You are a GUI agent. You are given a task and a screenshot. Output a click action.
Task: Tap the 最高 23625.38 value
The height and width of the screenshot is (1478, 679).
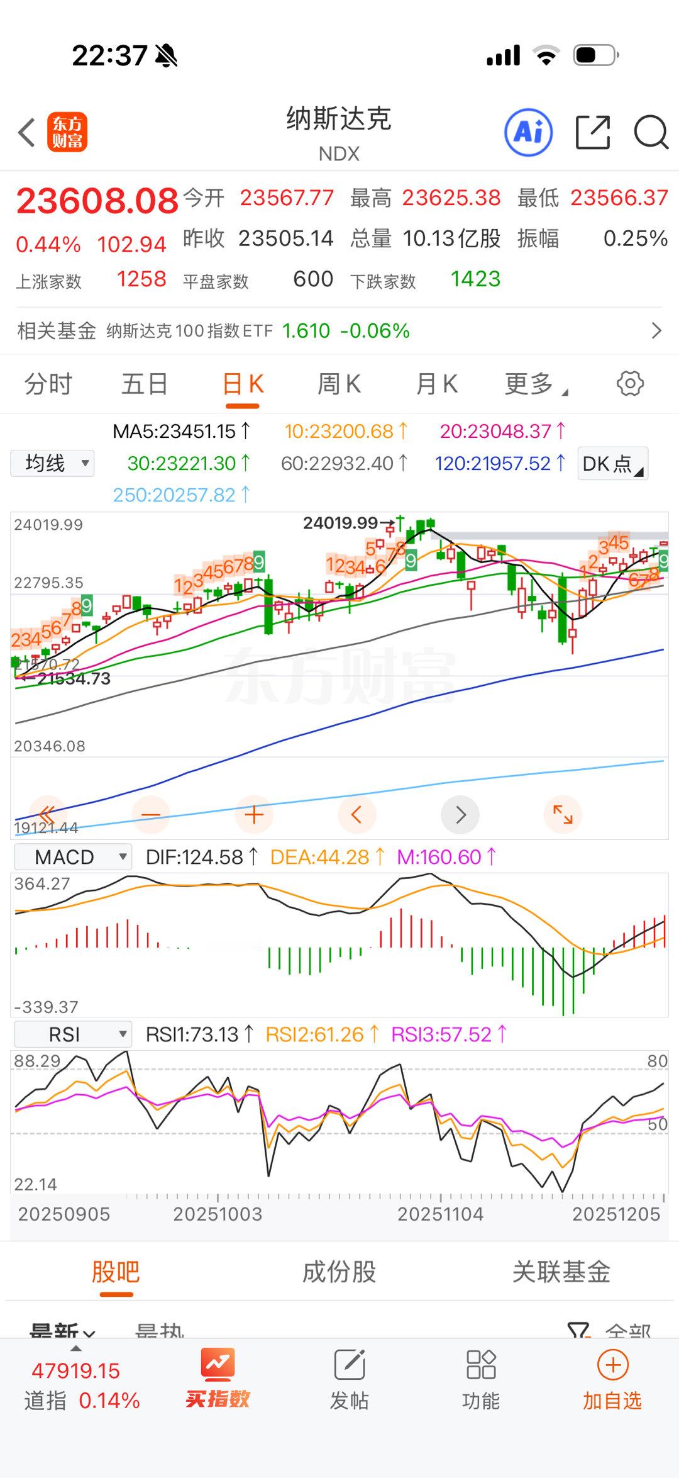[451, 198]
